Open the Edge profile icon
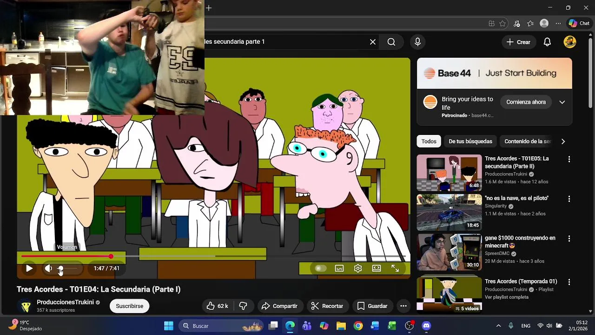This screenshot has height=335, width=595. [x=544, y=23]
